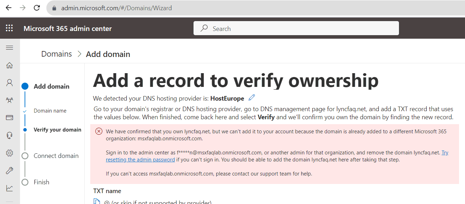Click the filled Add domain step circle

pyautogui.click(x=25, y=86)
